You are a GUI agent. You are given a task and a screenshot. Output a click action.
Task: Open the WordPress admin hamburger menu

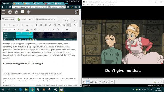tap(4, 12)
